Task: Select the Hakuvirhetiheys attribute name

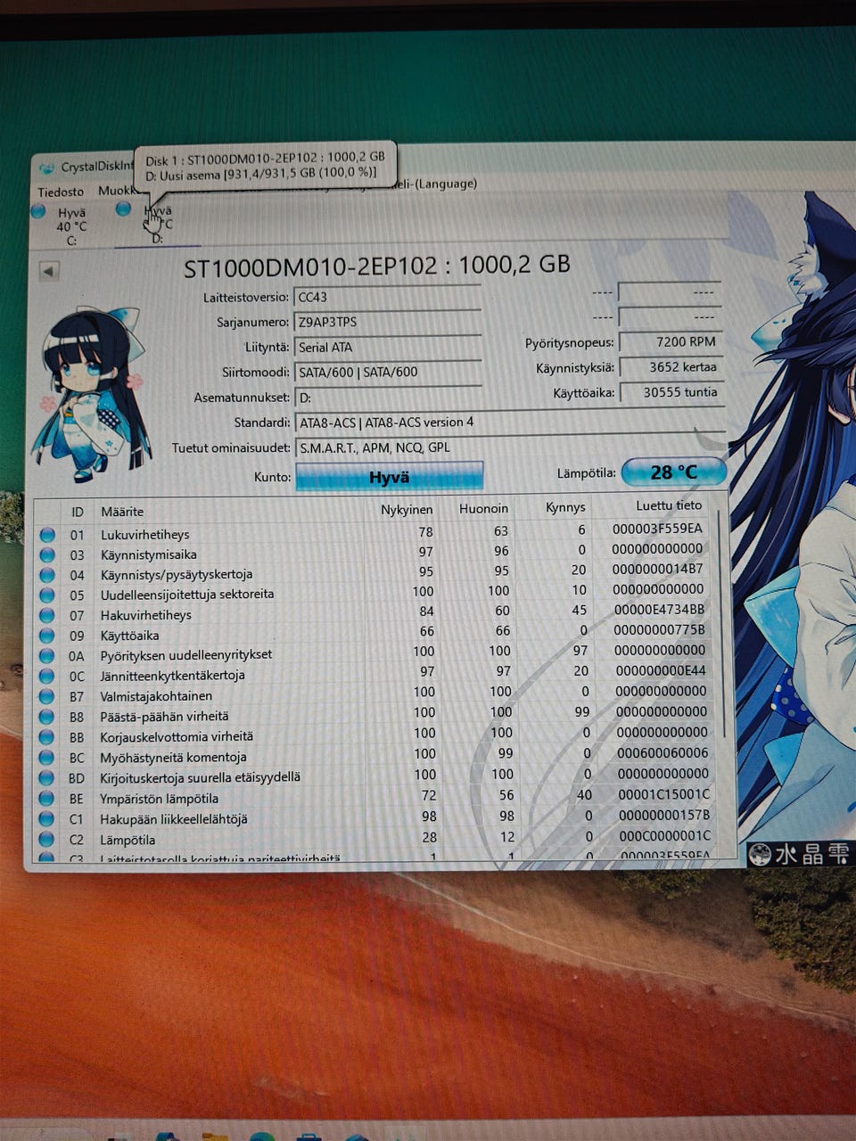Action: click(145, 615)
